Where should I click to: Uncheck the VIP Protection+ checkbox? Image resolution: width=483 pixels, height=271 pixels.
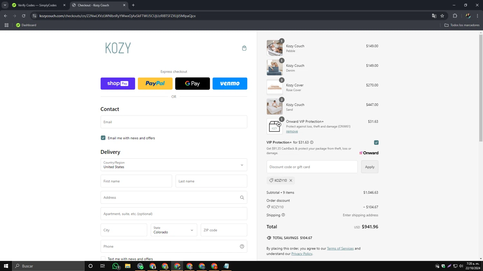376,143
